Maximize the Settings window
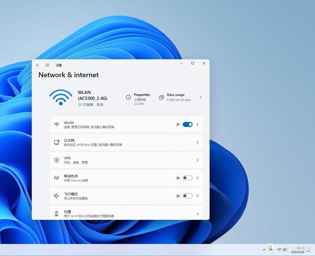This screenshot has height=256, width=315. click(x=192, y=63)
